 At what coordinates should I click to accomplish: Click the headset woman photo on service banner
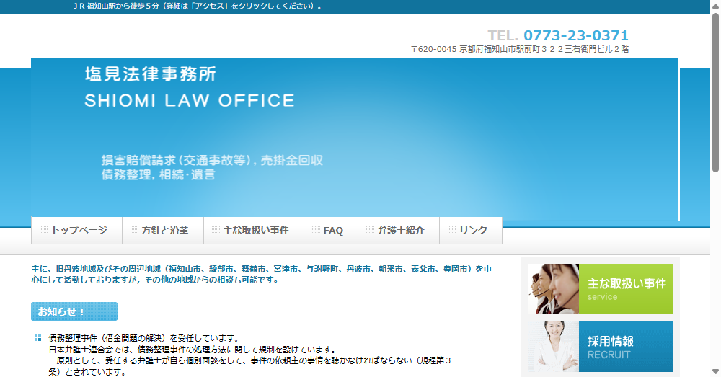(x=553, y=289)
